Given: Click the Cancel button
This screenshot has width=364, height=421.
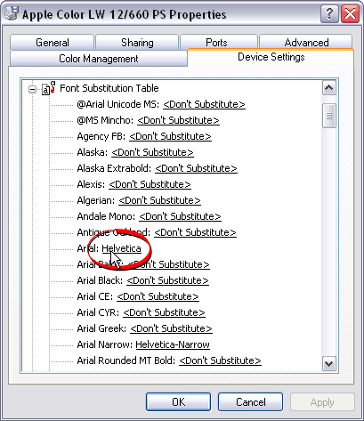Looking at the screenshot, I should point(250,402).
